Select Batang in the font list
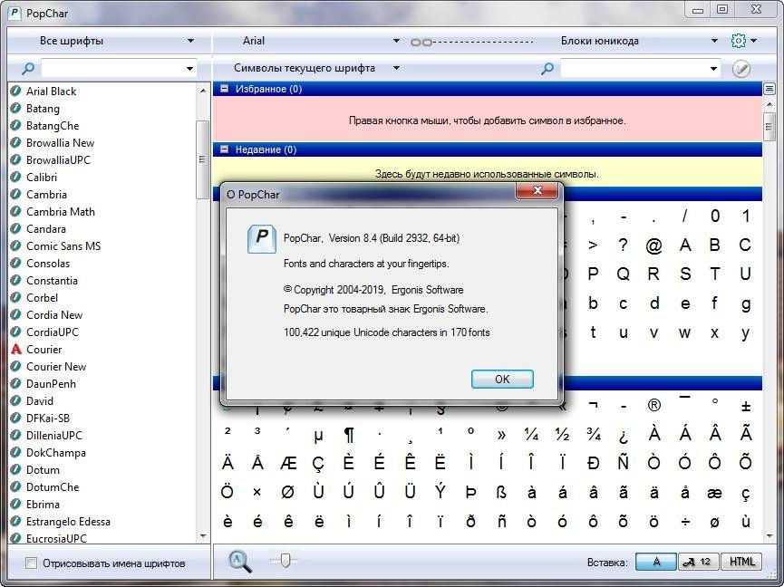 click(x=43, y=109)
